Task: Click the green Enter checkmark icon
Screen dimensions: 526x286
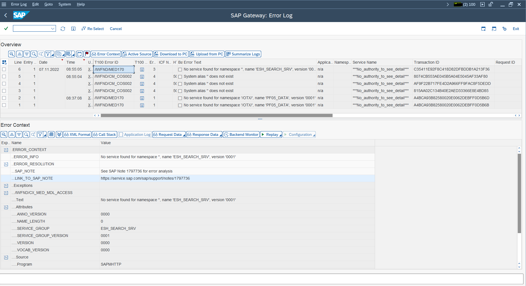Action: click(6, 28)
